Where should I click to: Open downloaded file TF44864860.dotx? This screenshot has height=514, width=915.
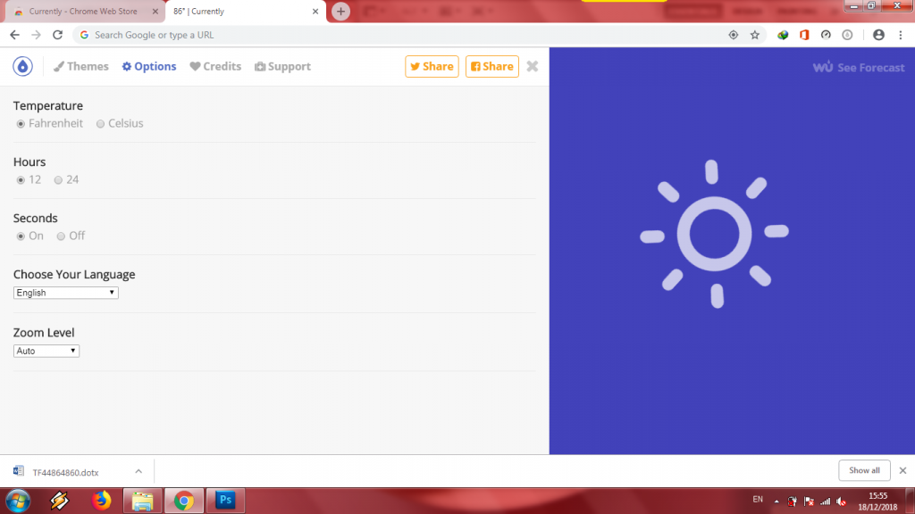click(x=65, y=472)
